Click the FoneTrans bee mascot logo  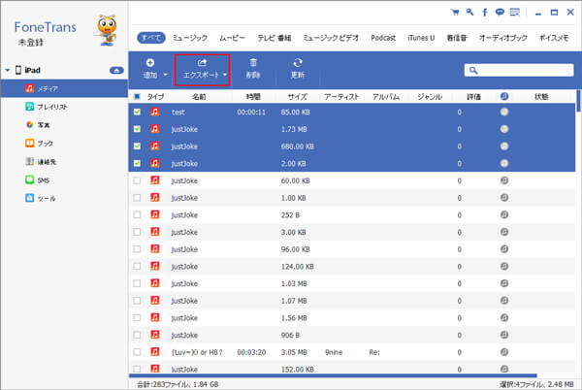107,30
